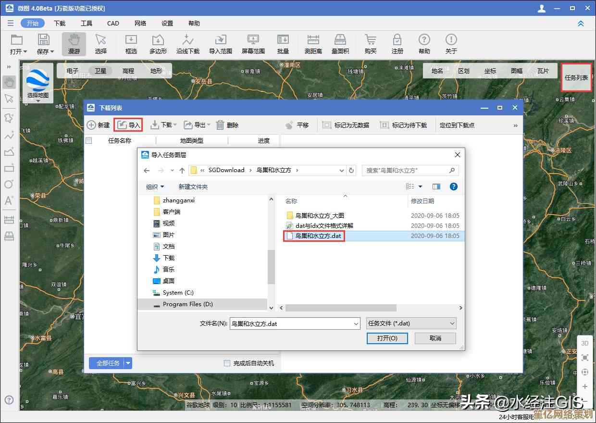Click the 沿线下载 download along line icon
Screen dimensions: 596x423
[187, 44]
